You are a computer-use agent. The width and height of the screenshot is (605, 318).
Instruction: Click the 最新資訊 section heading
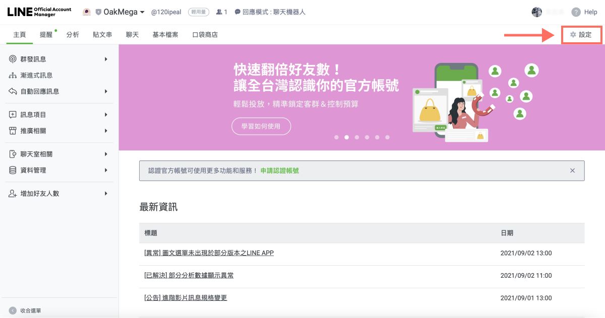(x=158, y=207)
